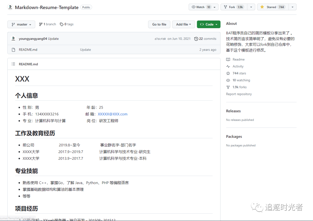This screenshot has height=221, width=313.
Task: Open the master branch selector
Action: [x=21, y=24]
